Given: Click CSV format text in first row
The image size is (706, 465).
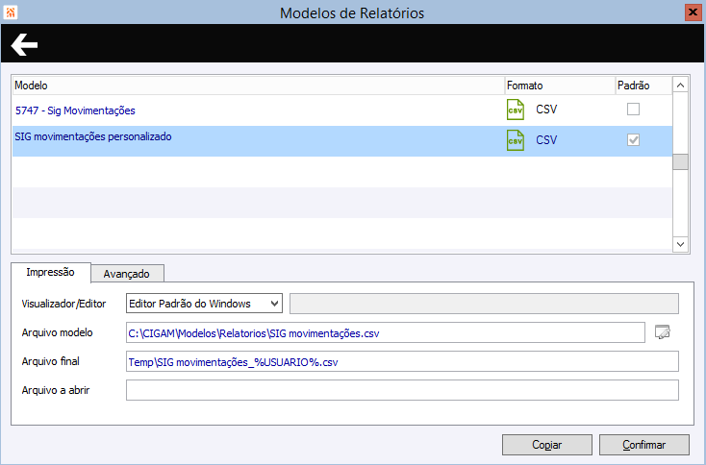Looking at the screenshot, I should click(546, 110).
